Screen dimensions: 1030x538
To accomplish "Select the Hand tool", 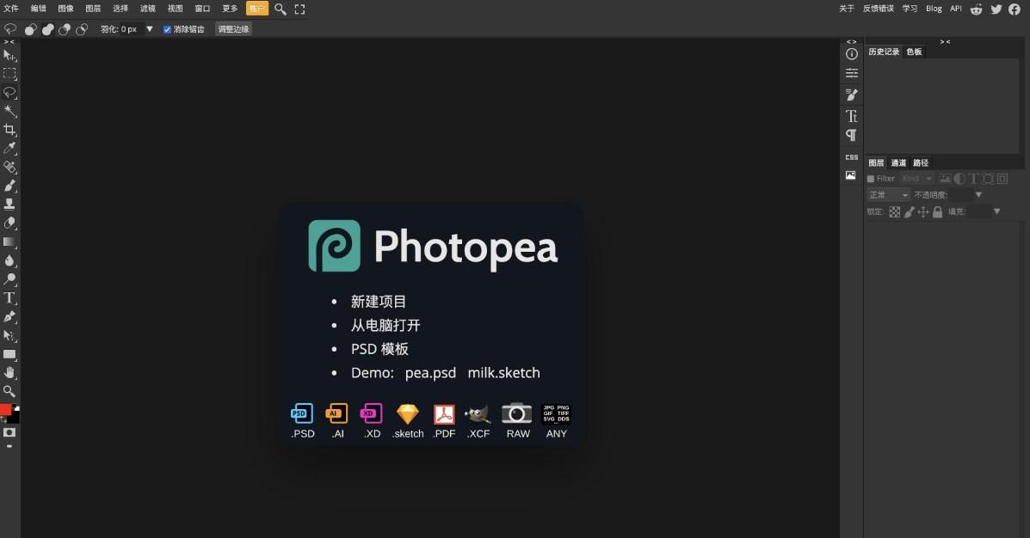I will (9, 372).
